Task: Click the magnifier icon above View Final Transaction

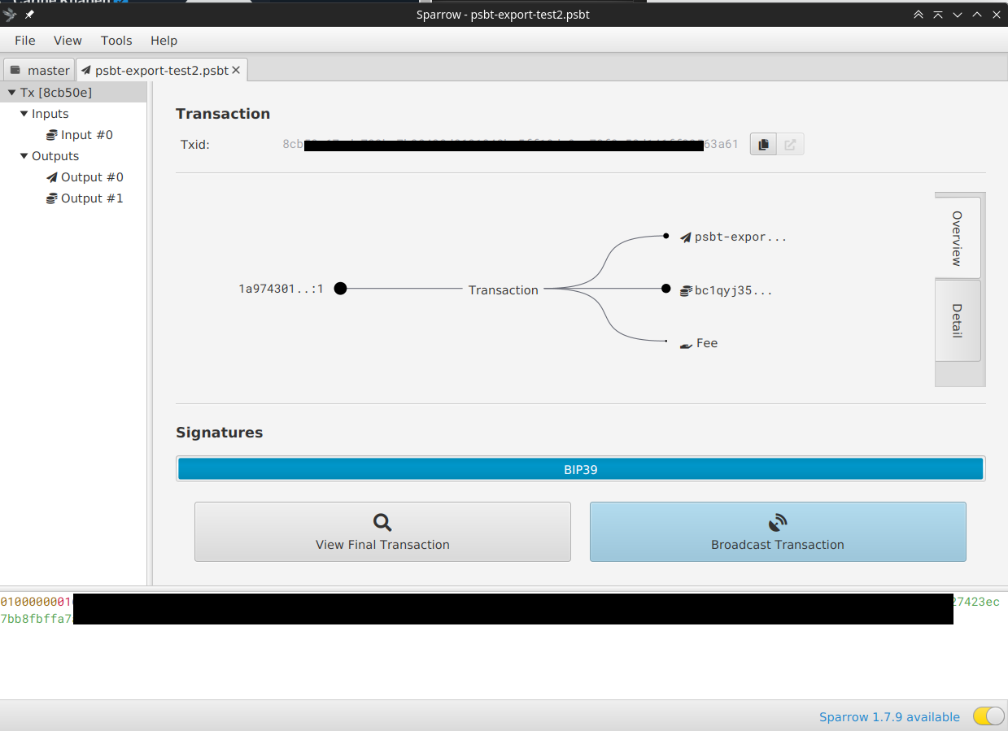Action: (382, 523)
